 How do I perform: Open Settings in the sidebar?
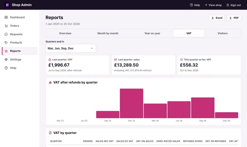(x=20, y=59)
